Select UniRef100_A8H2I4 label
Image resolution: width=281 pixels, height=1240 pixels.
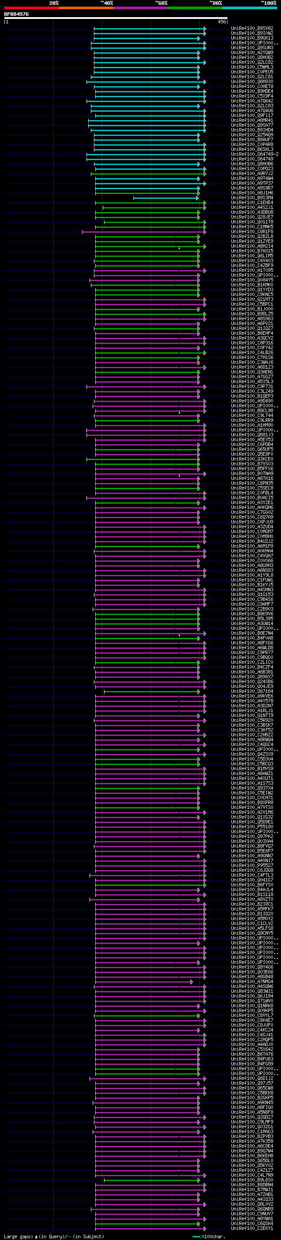pos(252,246)
